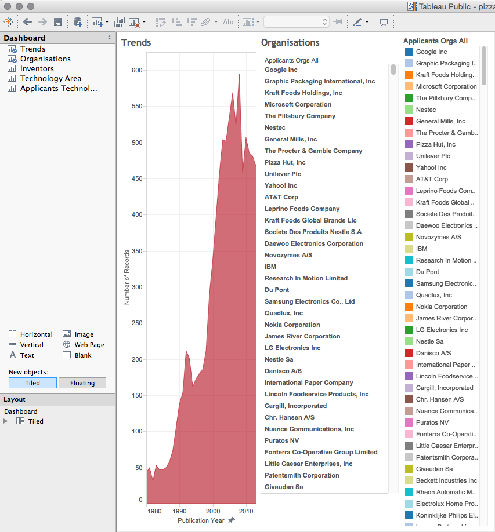Screen dimensions: 495x532
Task: Select Nestec in Organisations list
Action: [275, 127]
